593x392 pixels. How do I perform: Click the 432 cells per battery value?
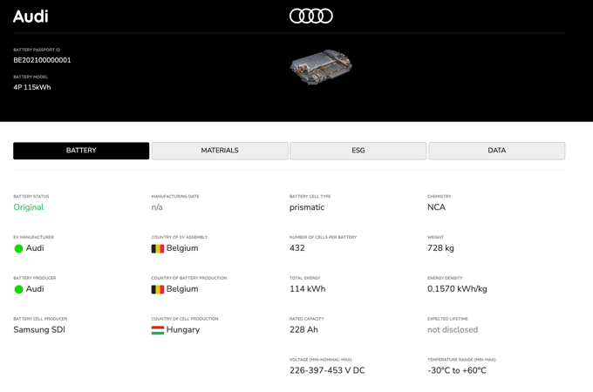[297, 247]
